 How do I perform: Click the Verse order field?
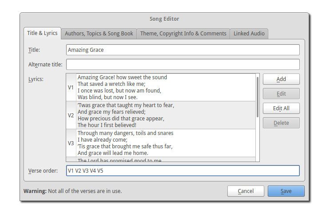(183, 171)
